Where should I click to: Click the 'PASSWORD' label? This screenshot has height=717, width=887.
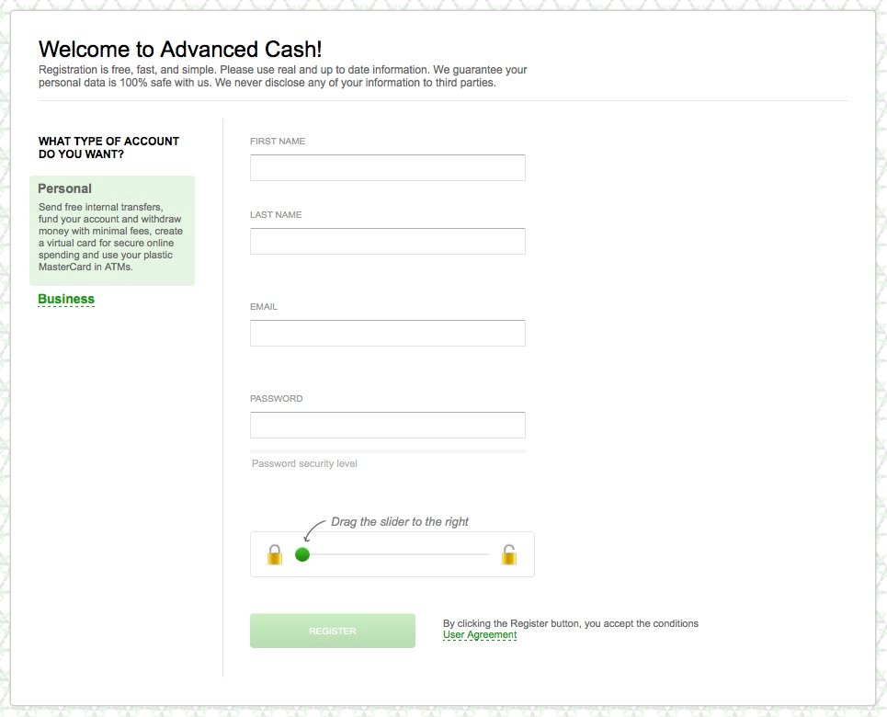tap(277, 398)
